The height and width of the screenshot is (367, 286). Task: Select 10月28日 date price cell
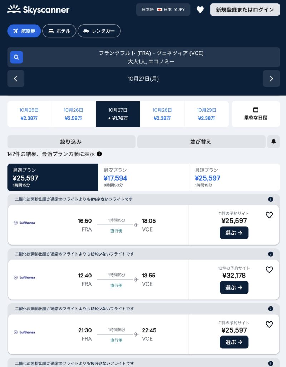point(162,114)
